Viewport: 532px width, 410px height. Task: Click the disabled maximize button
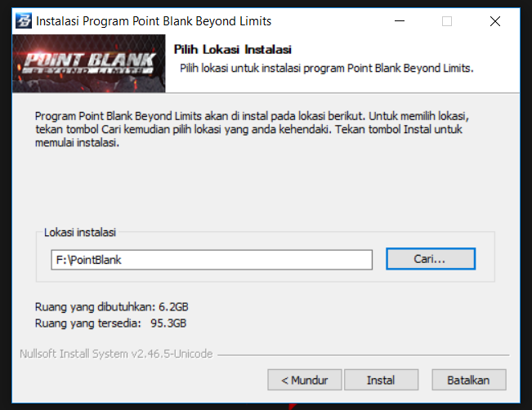pos(447,21)
